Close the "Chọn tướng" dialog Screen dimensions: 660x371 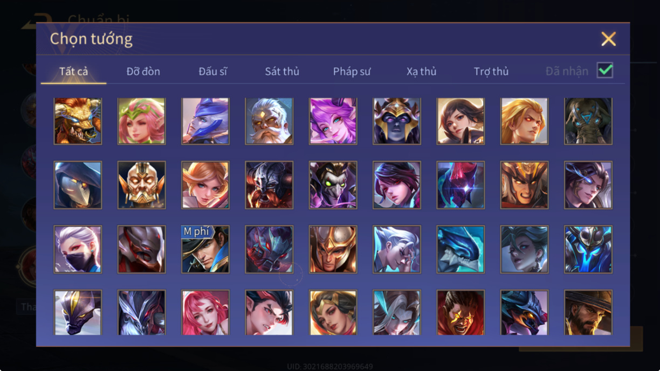click(x=608, y=39)
